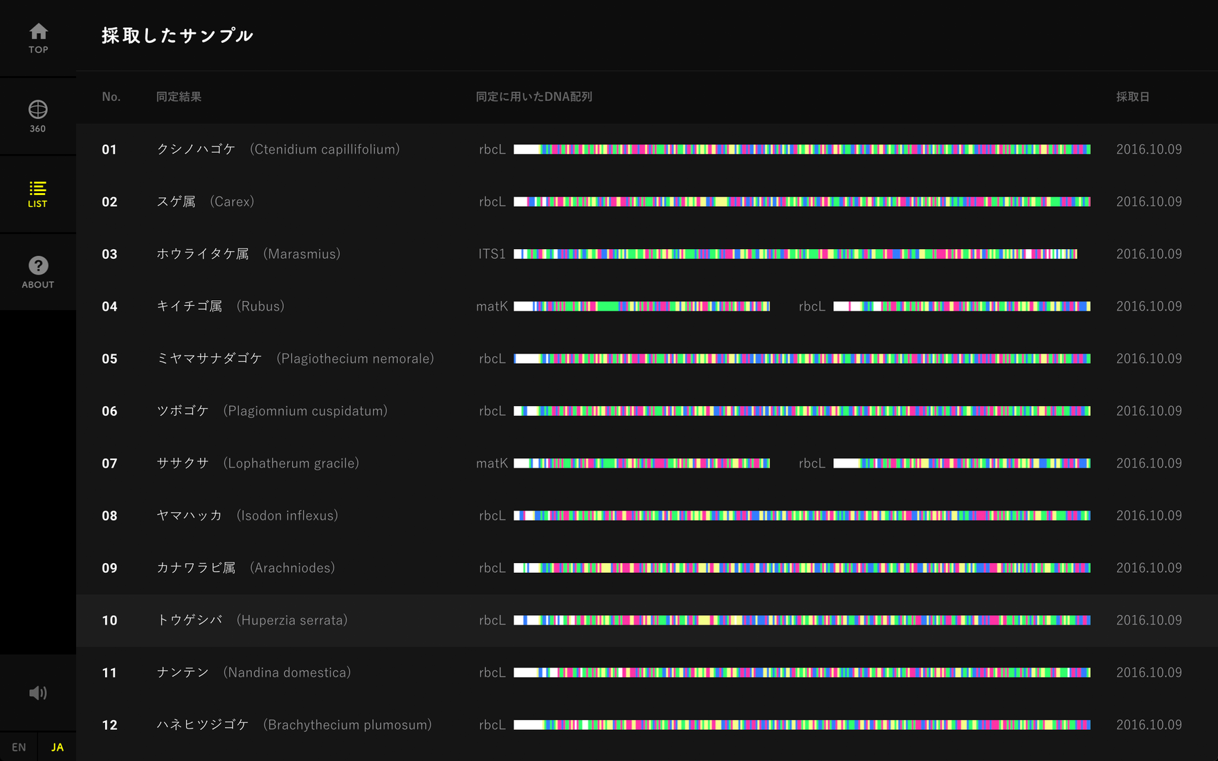Select the JA language option
This screenshot has width=1218, height=761.
tap(57, 747)
